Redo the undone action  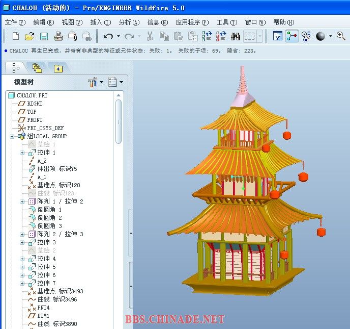129,36
